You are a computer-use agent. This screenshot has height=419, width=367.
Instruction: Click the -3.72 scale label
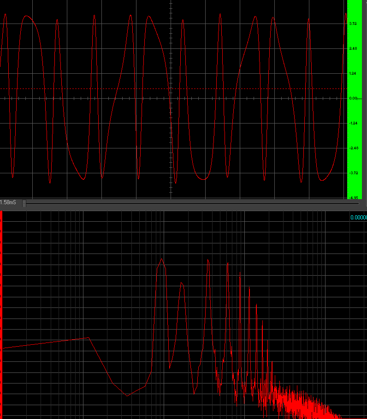point(353,173)
